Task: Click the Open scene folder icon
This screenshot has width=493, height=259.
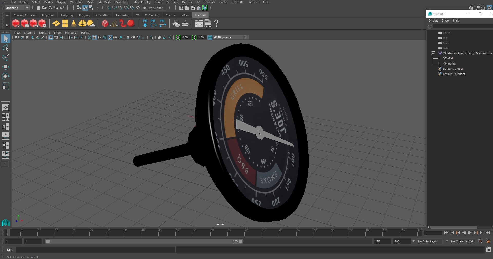Action: point(44,8)
